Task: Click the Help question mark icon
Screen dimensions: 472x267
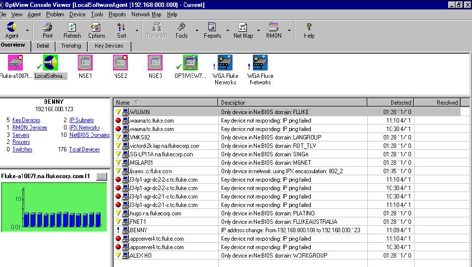Action: [x=309, y=27]
